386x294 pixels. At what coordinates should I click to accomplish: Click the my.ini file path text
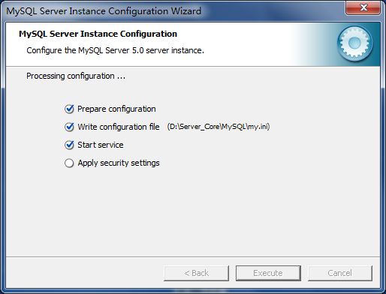coord(219,127)
